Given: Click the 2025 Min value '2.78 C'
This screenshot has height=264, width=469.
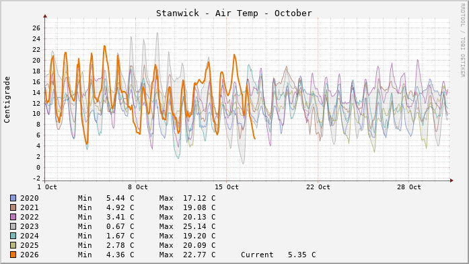Looking at the screenshot, I should point(120,245).
